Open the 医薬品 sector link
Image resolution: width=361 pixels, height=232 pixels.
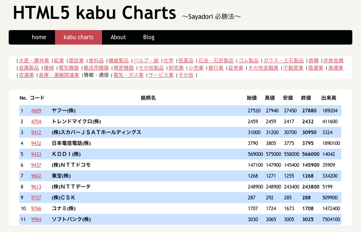[x=186, y=61]
